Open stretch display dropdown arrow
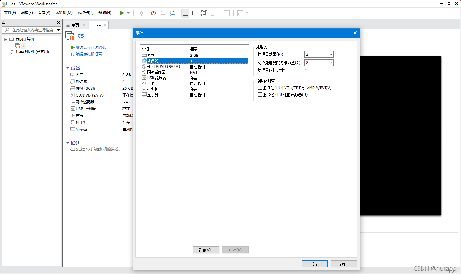Screen dimensions: 461x274 point(247,13)
